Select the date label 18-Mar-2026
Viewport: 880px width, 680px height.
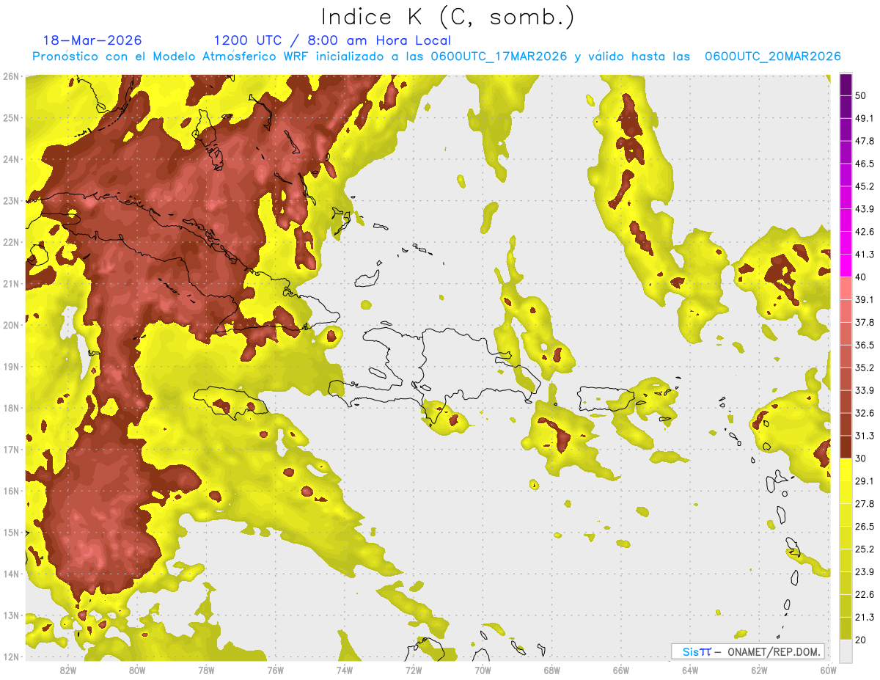coord(92,40)
